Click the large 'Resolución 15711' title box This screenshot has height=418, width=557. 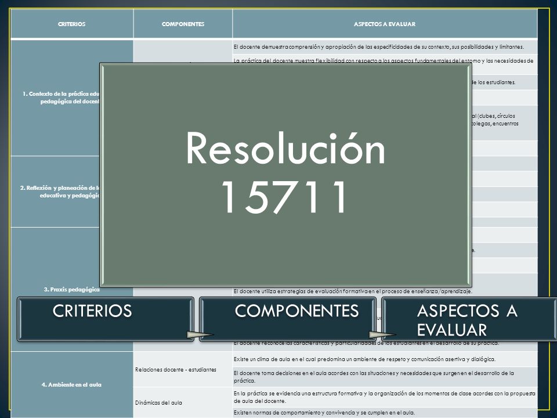click(285, 175)
